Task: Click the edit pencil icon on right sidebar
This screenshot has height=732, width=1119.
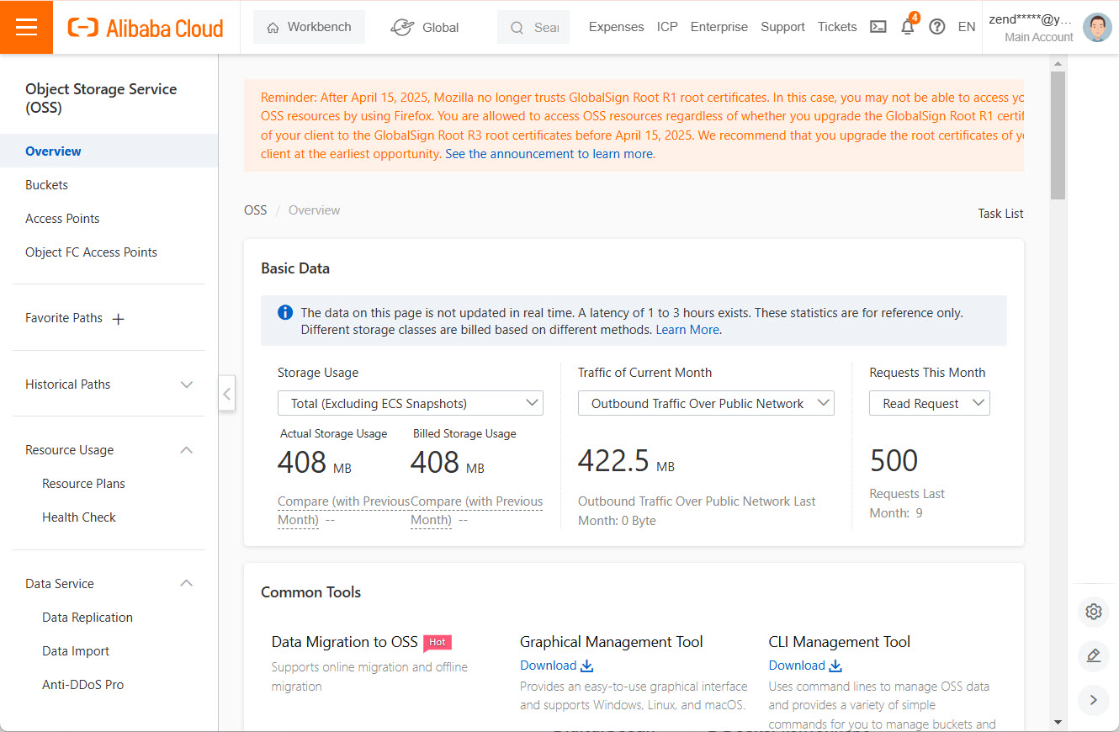Action: click(1093, 655)
